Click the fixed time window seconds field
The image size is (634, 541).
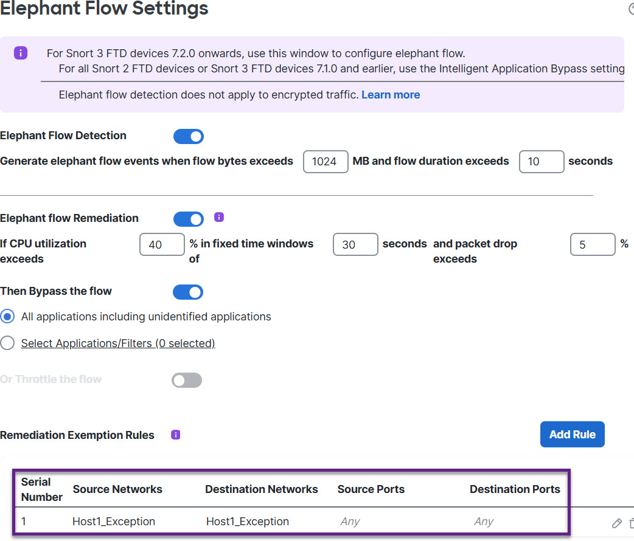(x=355, y=244)
